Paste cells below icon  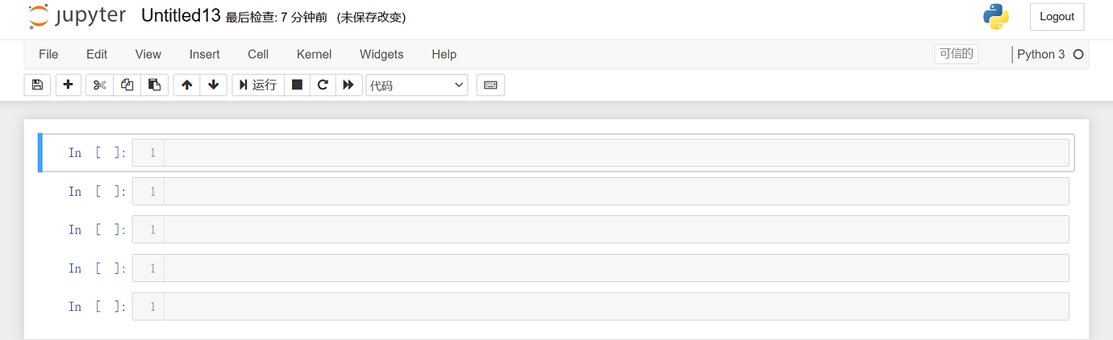coord(154,85)
